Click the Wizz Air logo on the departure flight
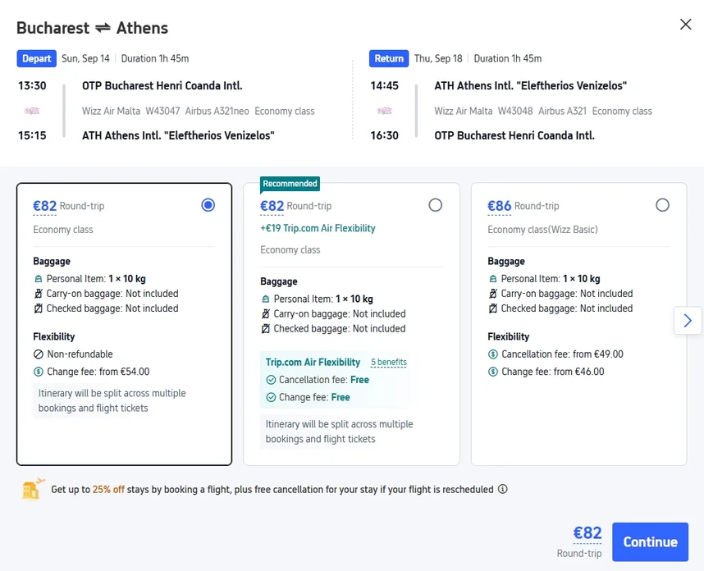 coord(32,111)
